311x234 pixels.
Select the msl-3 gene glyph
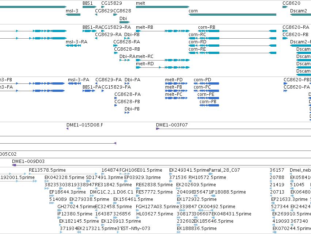[x=73, y=15]
